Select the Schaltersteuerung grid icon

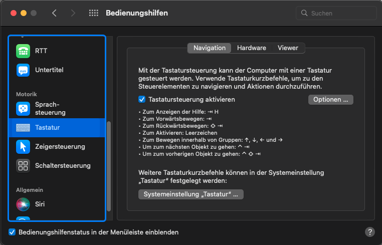click(23, 166)
